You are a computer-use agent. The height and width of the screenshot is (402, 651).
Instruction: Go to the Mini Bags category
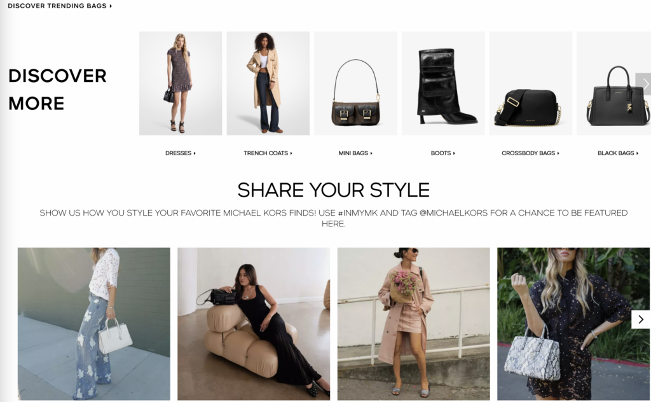pyautogui.click(x=355, y=153)
